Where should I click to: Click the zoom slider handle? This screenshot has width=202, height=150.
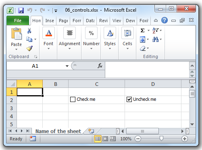point(161,138)
